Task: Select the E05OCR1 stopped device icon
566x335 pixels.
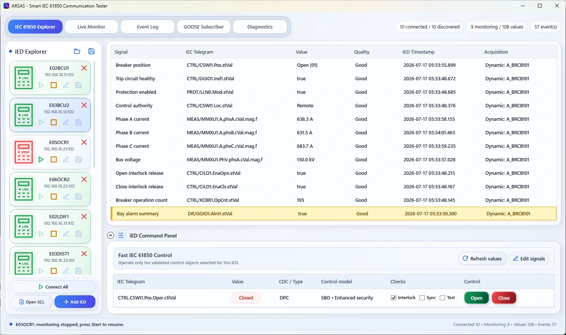Action: pos(24,152)
